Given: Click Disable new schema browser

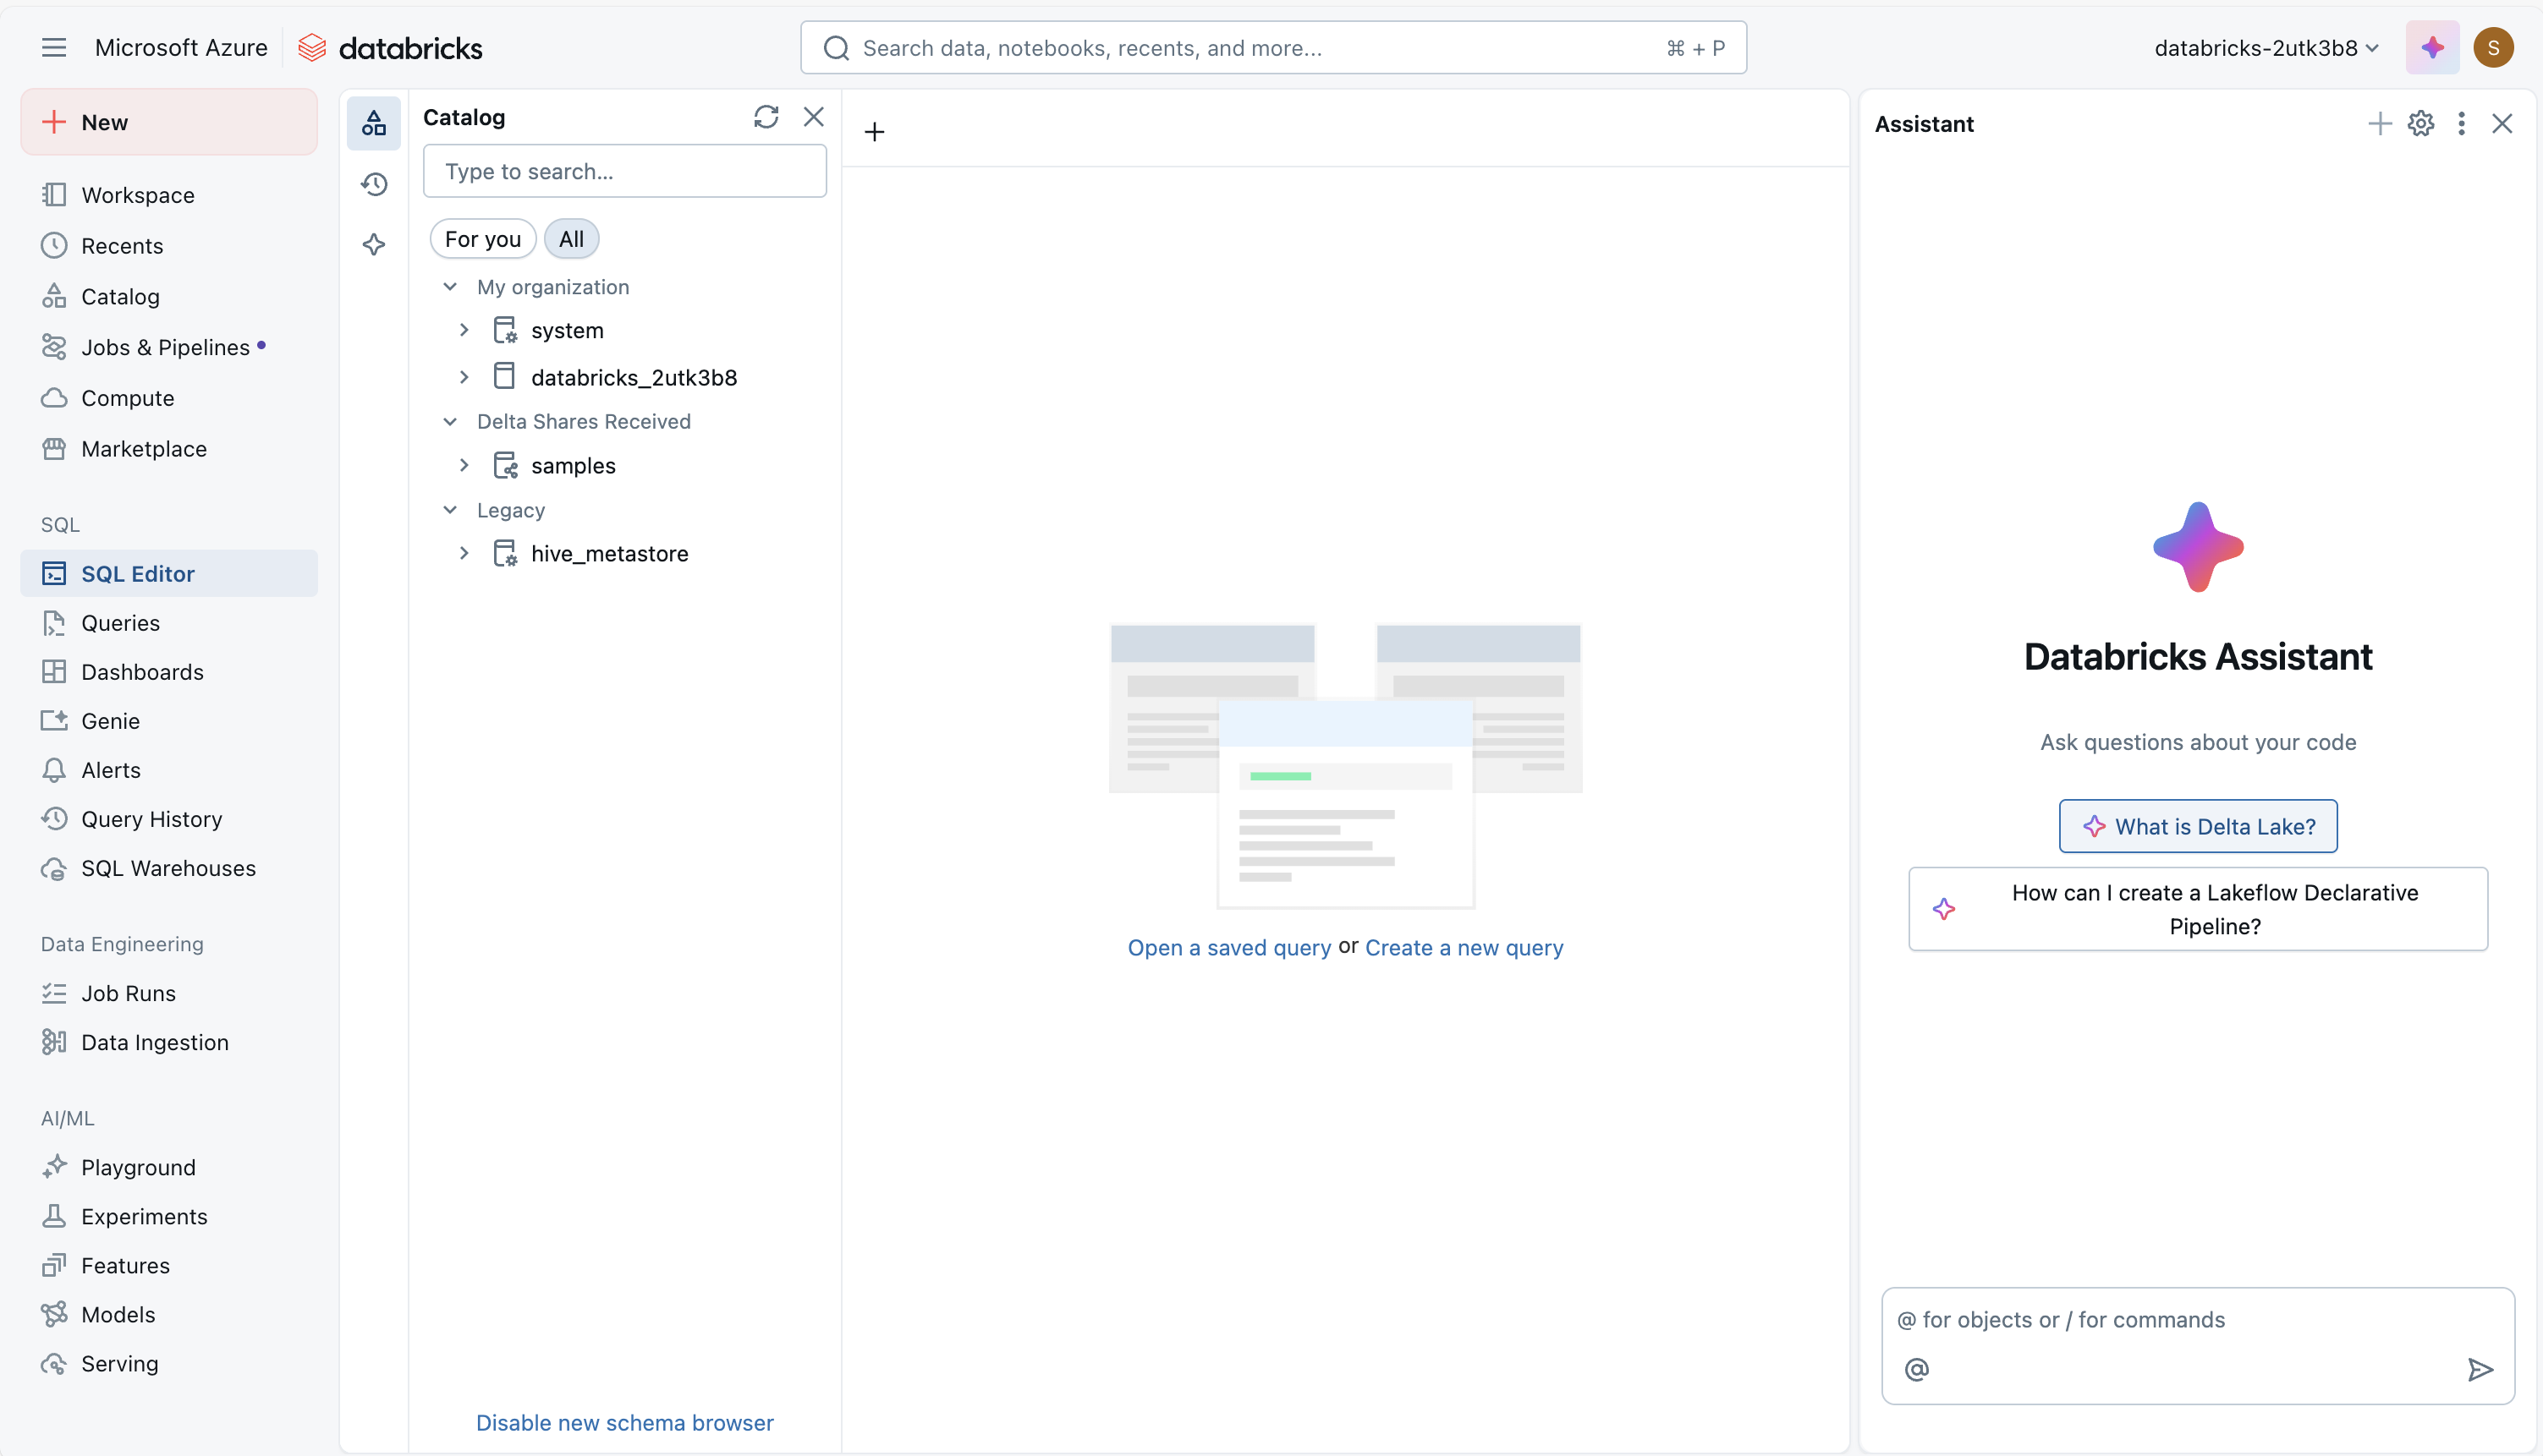Looking at the screenshot, I should pyautogui.click(x=624, y=1422).
